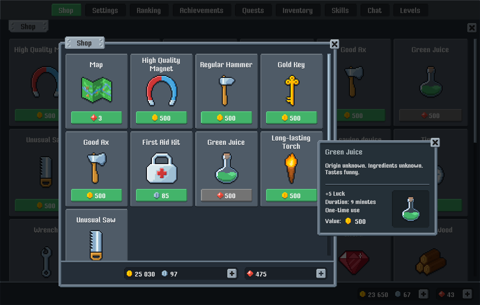Viewport: 480px width, 305px height.
Task: Open the Green Juice thumbnail in the tooltip
Action: tap(410, 209)
